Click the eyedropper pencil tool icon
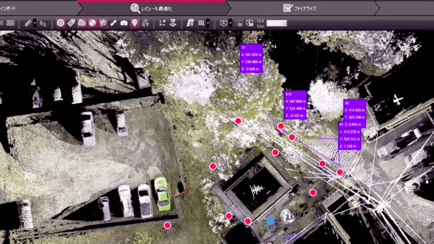434x244 pixels. 114,23
